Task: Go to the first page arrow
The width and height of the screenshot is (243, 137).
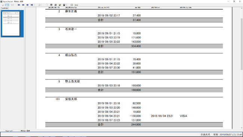Action: click(x=19, y=5)
